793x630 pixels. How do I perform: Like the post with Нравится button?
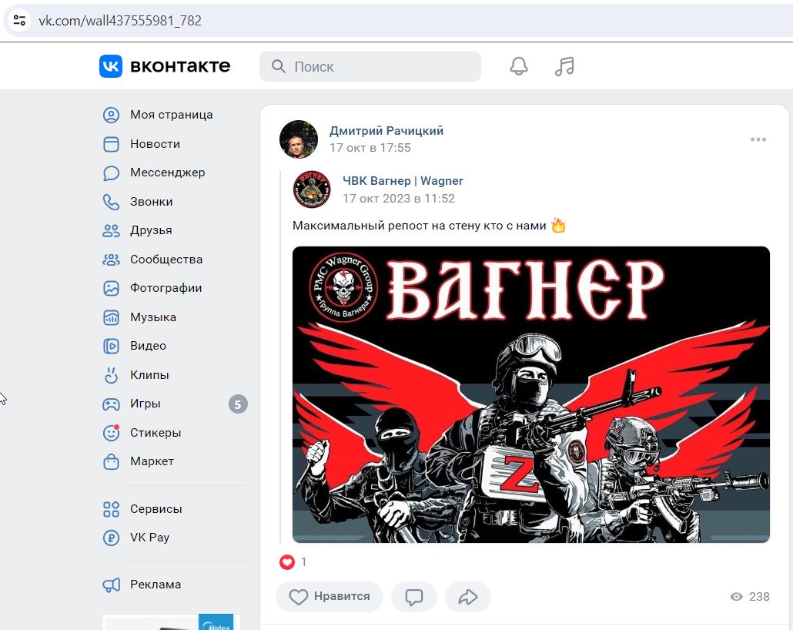coord(330,597)
